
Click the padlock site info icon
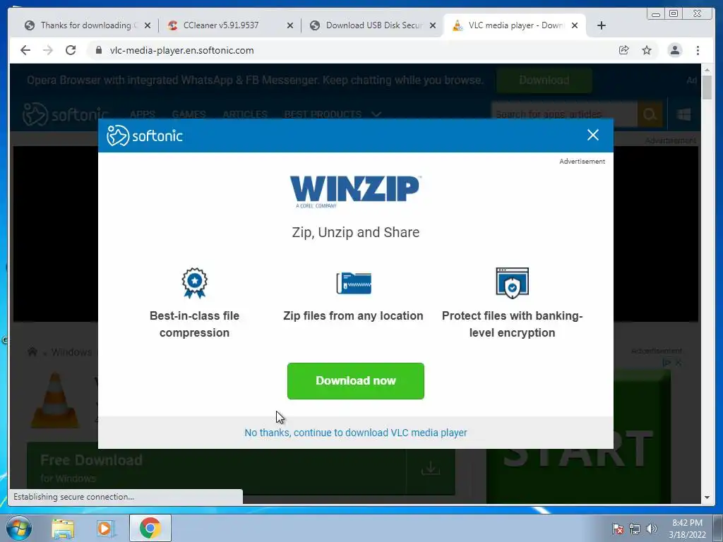click(98, 50)
